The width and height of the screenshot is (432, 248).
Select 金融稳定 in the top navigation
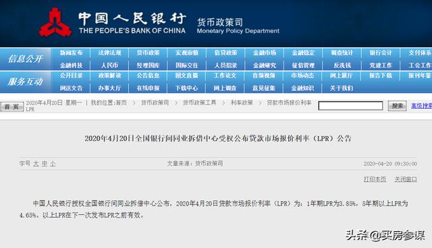(303, 53)
